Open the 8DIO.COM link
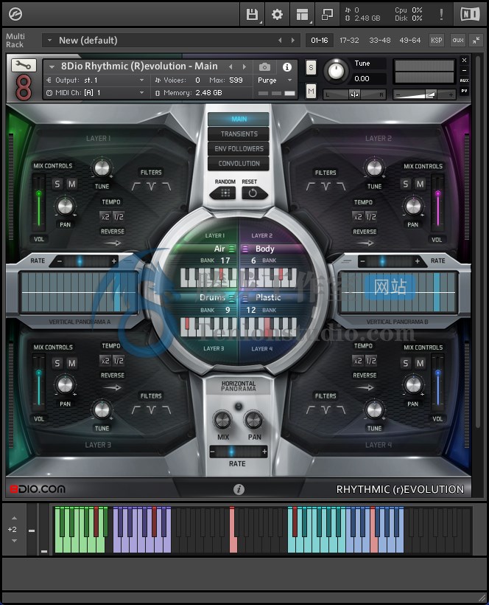Screen dimensions: 489x605 (38, 489)
